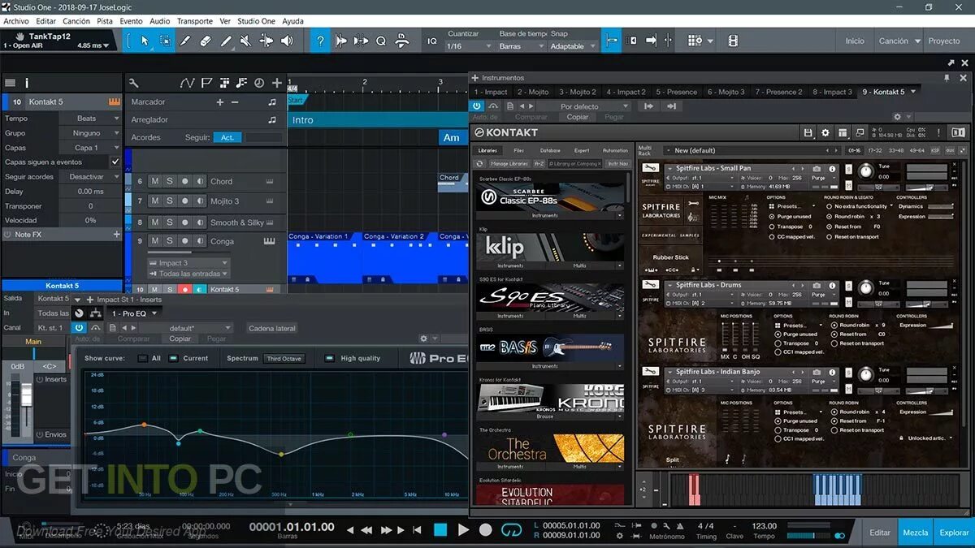The height and width of the screenshot is (548, 975).
Task: Switch to 5 - Presence instrument tab
Action: point(676,92)
